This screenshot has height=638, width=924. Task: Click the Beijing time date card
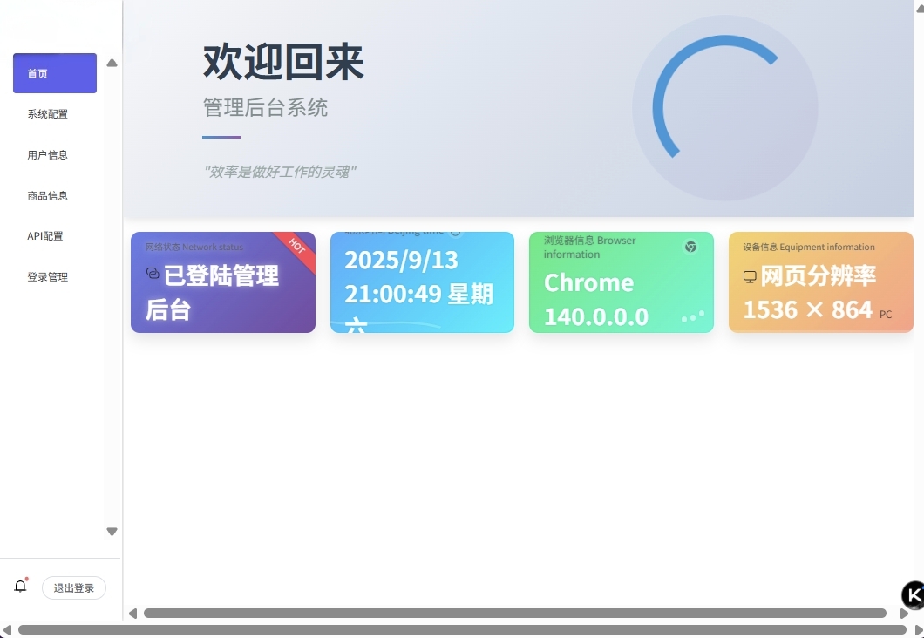pos(422,283)
